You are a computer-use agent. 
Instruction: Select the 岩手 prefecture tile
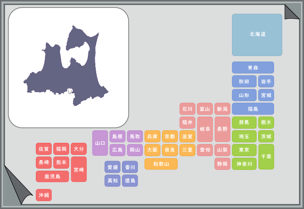(266, 81)
